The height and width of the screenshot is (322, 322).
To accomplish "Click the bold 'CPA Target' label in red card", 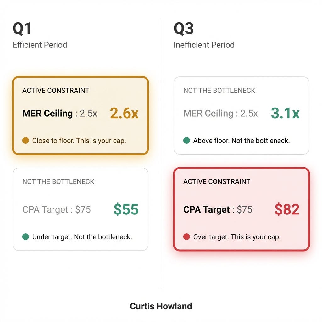I will [207, 210].
